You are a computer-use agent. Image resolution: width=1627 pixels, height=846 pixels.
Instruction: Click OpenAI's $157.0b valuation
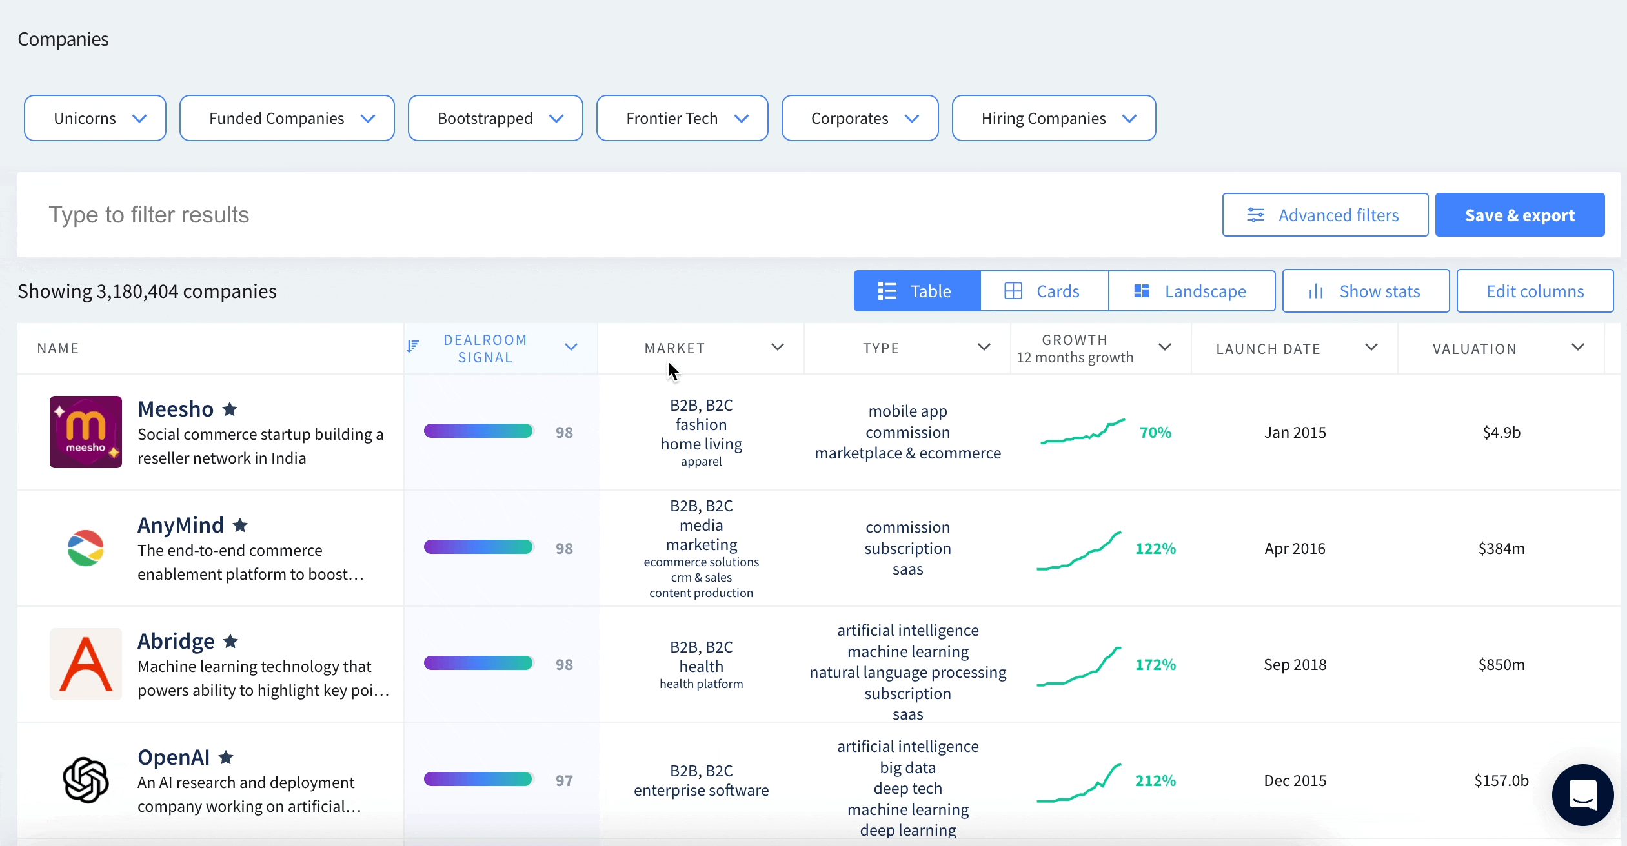point(1501,780)
